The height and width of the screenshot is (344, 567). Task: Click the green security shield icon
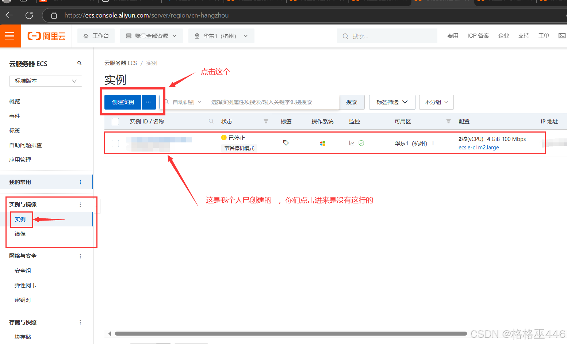361,143
